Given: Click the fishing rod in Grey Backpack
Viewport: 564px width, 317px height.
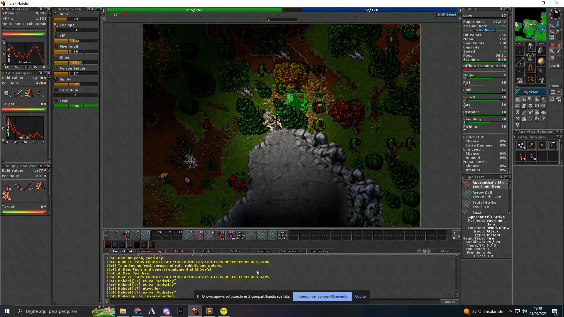Looking at the screenshot, I should click(x=553, y=145).
